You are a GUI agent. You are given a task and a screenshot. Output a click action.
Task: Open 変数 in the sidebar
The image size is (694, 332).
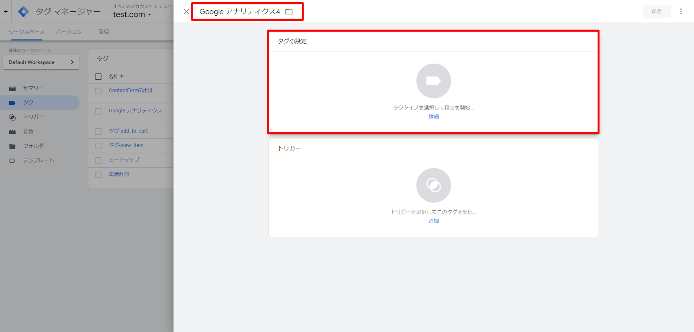point(28,131)
